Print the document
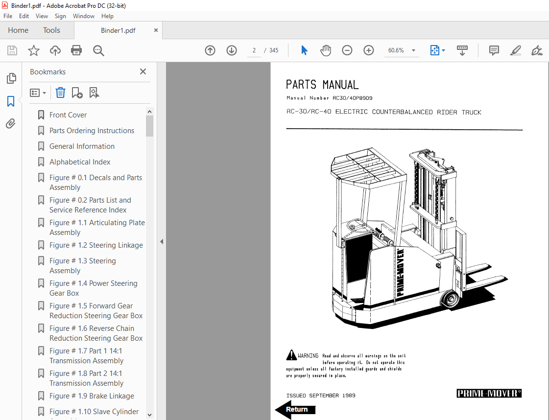This screenshot has width=549, height=420. click(76, 50)
